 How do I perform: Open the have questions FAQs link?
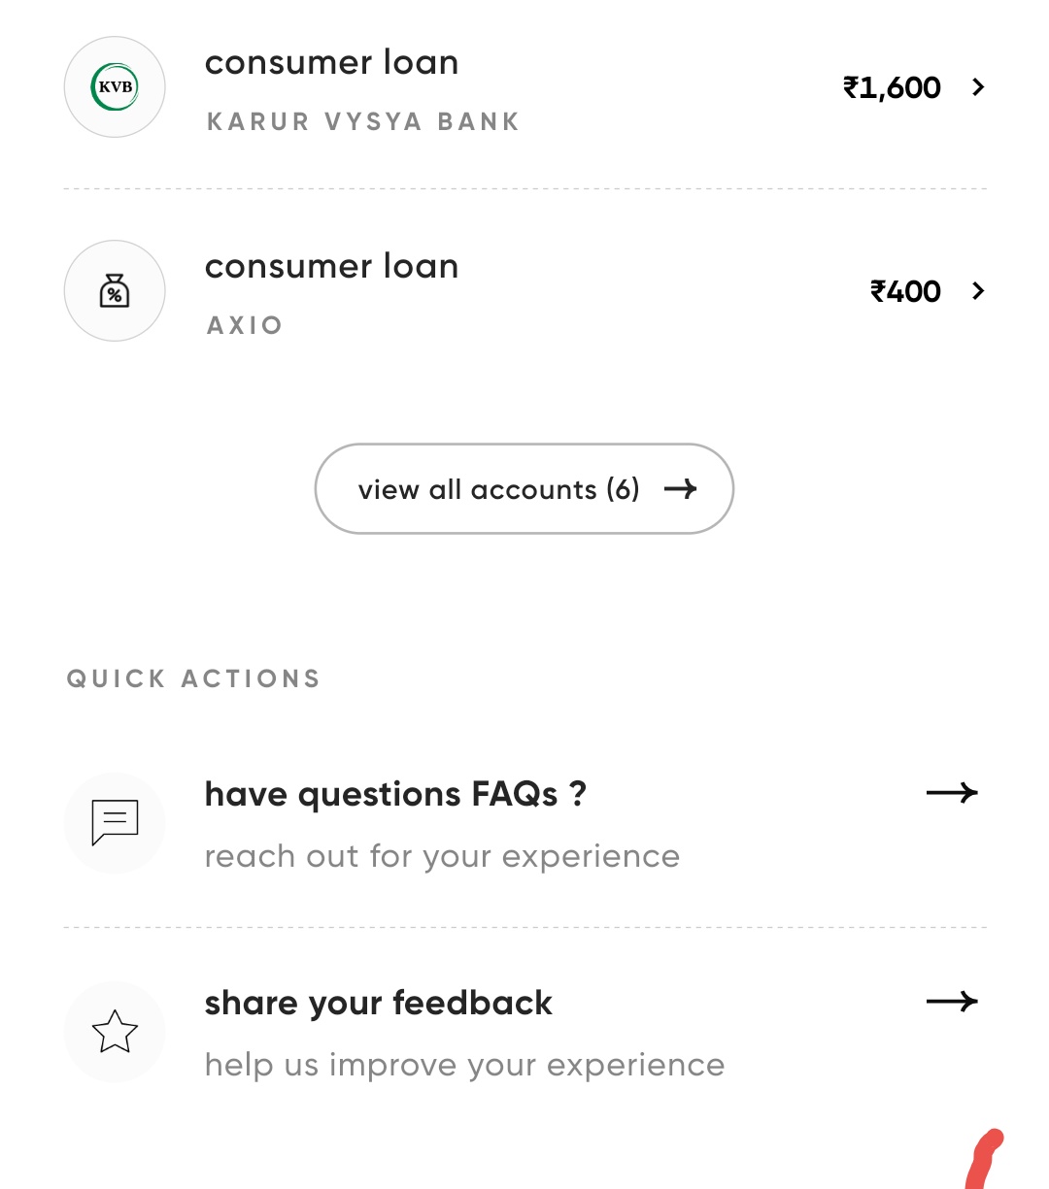pyautogui.click(x=395, y=794)
